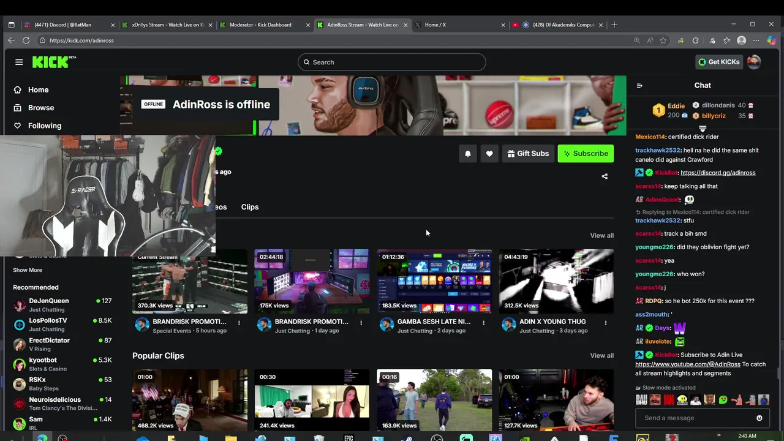
Task: Toggle the notification bell for AdinRoss
Action: click(467, 154)
